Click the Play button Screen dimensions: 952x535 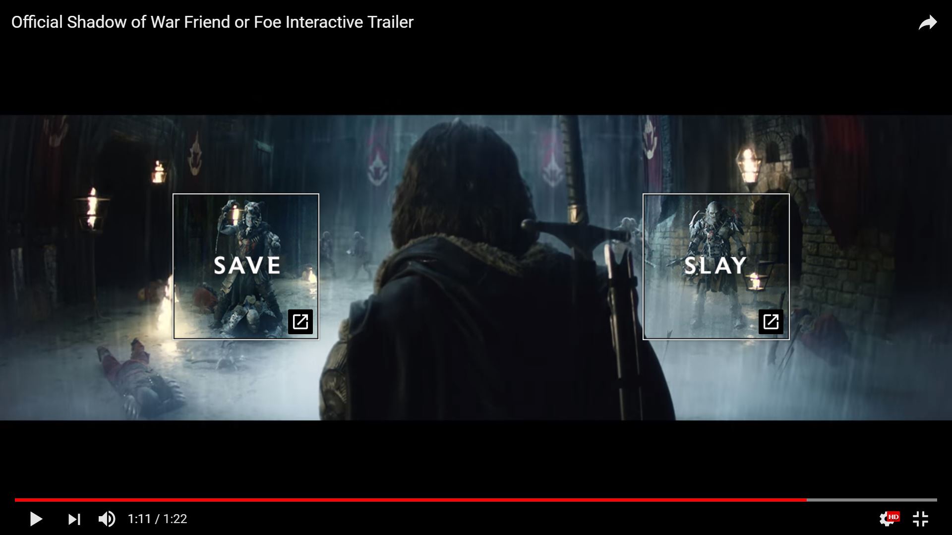click(36, 519)
